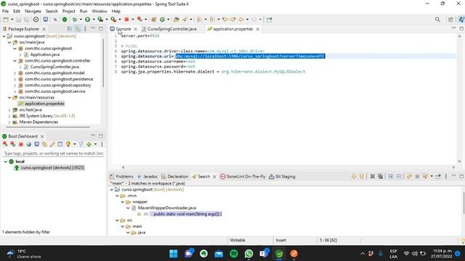Click the pencil edit icon in Boot Dashboard

coord(52,144)
